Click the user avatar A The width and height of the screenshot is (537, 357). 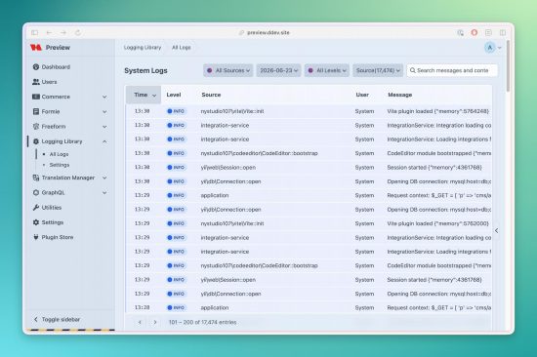pos(490,48)
